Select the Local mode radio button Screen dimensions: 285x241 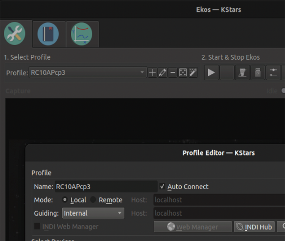pyautogui.click(x=65, y=200)
